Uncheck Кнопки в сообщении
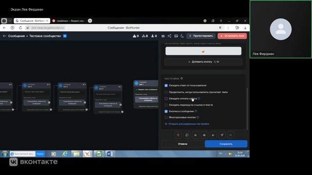 (166, 111)
